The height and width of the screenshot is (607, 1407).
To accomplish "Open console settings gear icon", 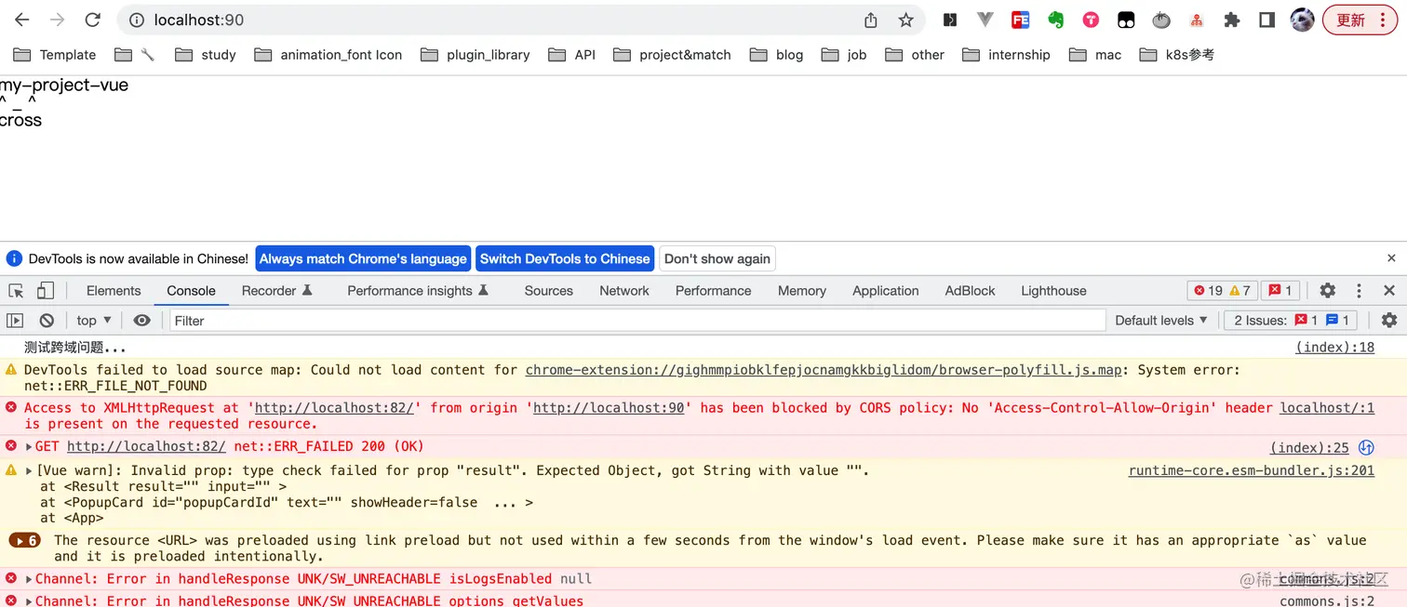I will 1389,321.
